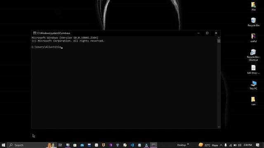
Task: Select the kali-linux file icon
Action: 253,69
